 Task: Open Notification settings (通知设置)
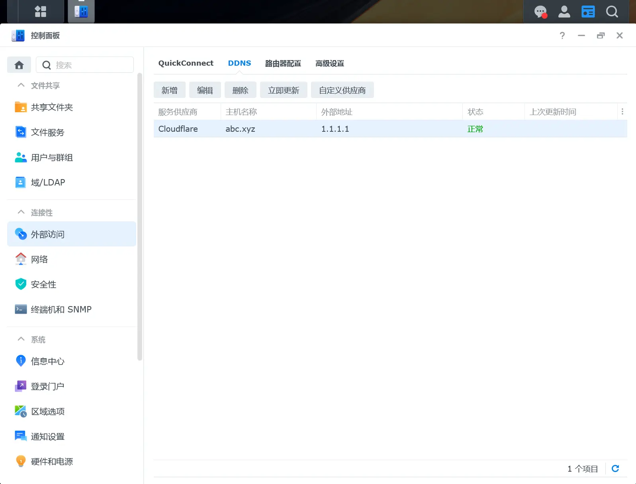(72, 436)
